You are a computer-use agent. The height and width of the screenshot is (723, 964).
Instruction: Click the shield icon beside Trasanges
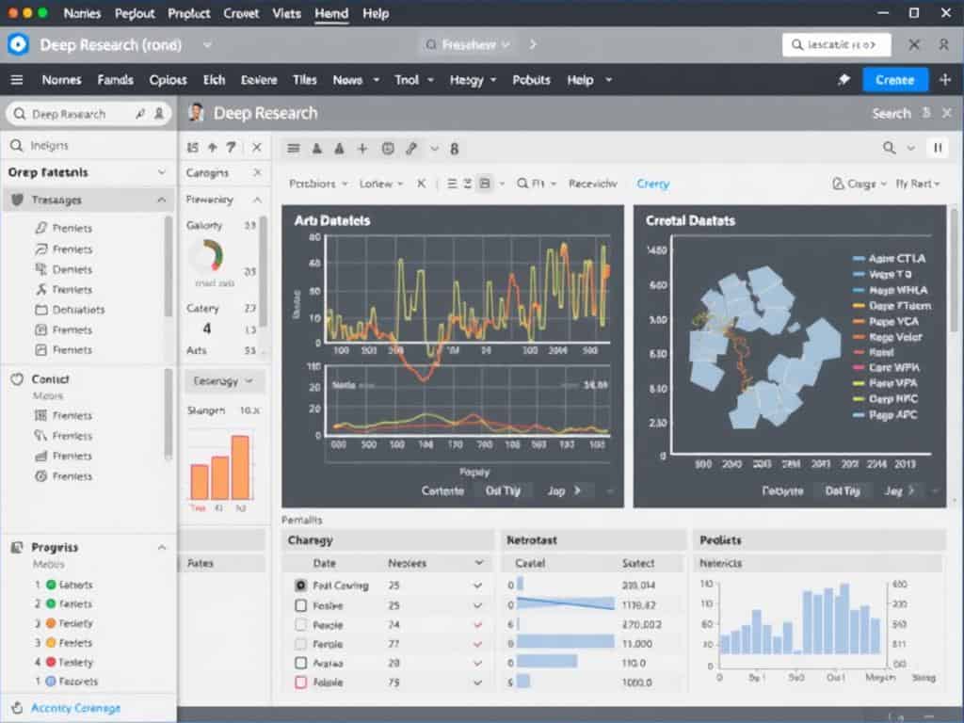click(17, 200)
